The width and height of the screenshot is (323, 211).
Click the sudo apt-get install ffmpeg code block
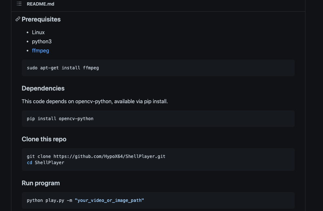pos(63,68)
